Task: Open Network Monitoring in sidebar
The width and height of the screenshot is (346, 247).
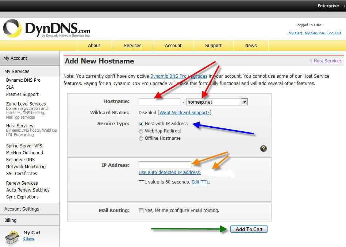Action: point(26,166)
